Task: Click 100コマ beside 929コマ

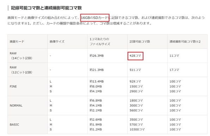Action: [175, 81]
